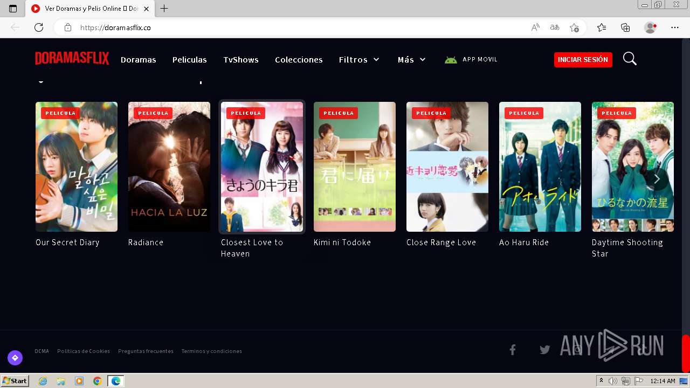The image size is (690, 388).
Task: Show hidden system tray icons
Action: tap(602, 381)
